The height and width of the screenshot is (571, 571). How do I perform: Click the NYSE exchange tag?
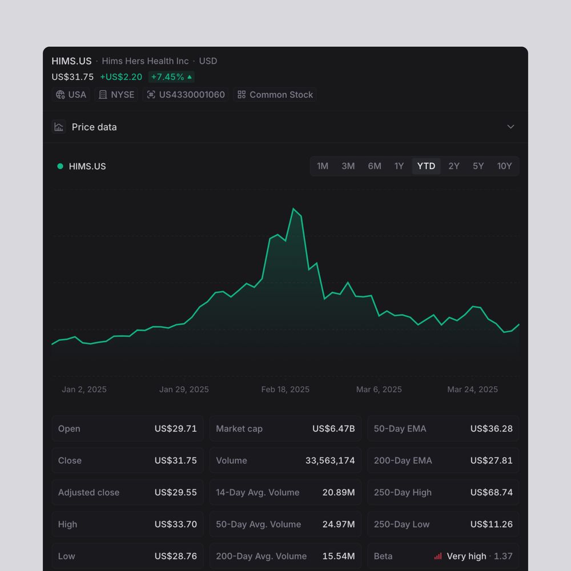(x=117, y=95)
